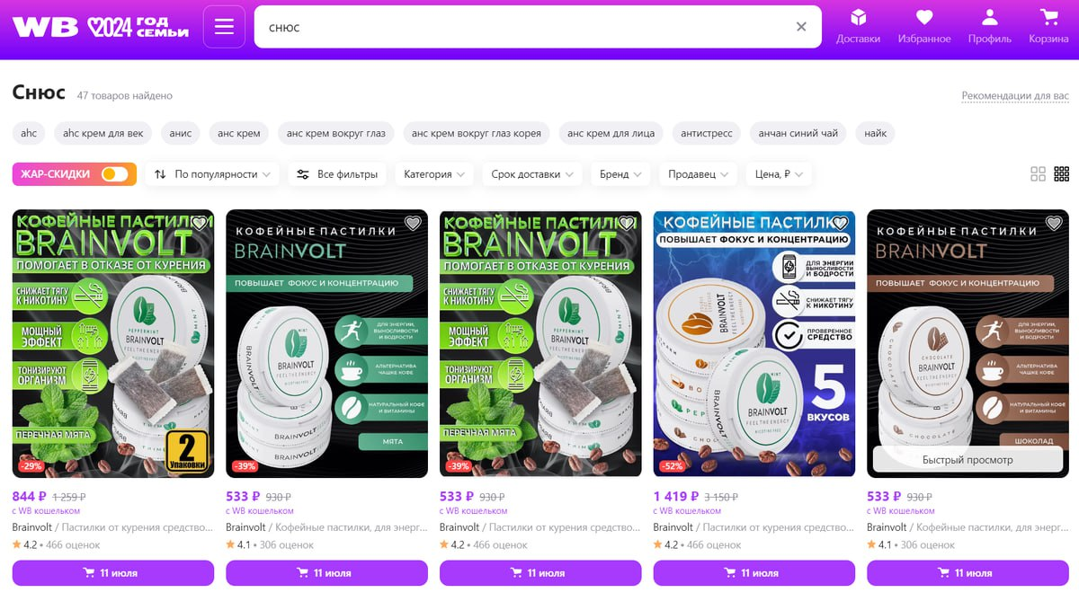Viewport: 1079px width, 610px height.
Task: Switch to large grid view
Action: pos(1038,174)
